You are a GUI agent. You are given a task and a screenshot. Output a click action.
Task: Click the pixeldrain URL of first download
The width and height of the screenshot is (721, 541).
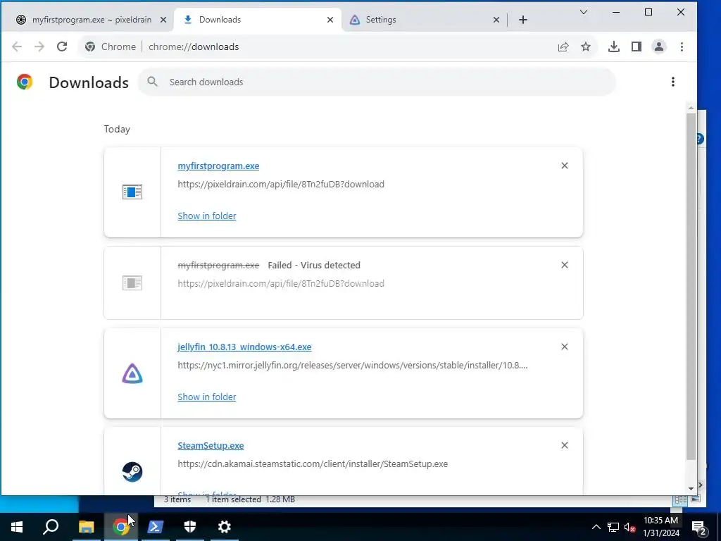[x=281, y=184]
